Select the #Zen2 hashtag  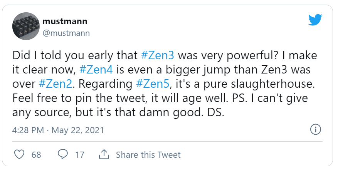55,84
